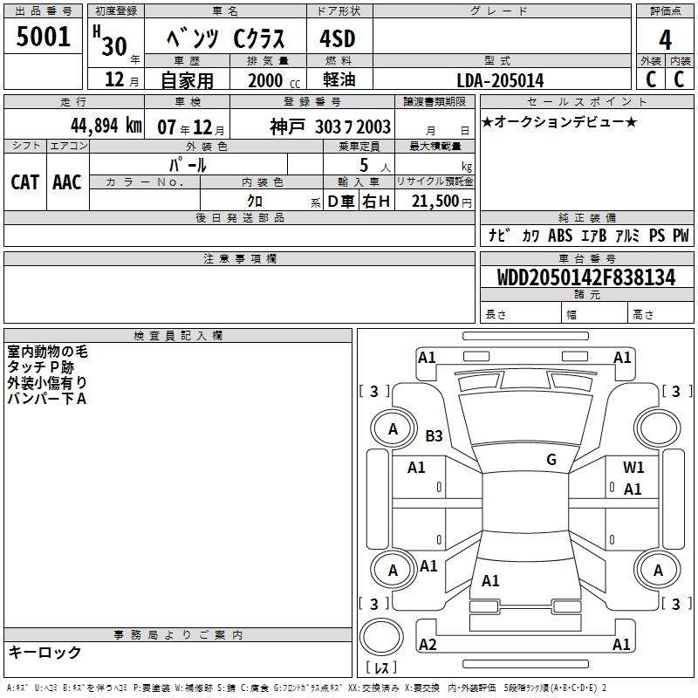Click the shift type CAT
Screen dimensions: 698x698
(x=25, y=182)
